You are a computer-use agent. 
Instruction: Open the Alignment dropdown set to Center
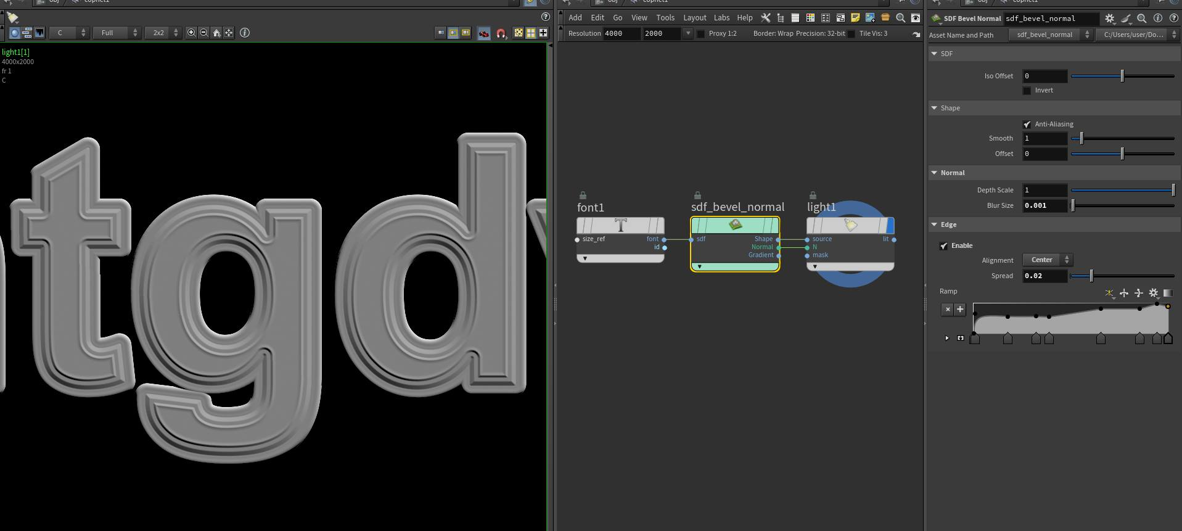tap(1047, 260)
